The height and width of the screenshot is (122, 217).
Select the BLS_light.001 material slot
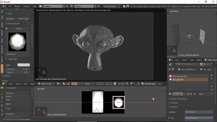(x=188, y=80)
